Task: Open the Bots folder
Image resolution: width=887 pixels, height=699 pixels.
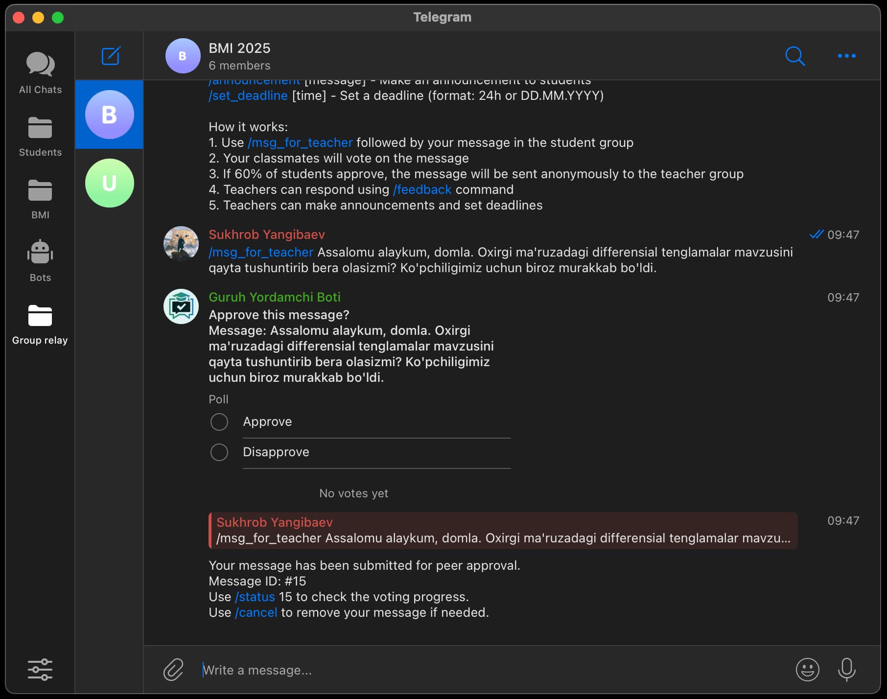Action: coord(40,261)
